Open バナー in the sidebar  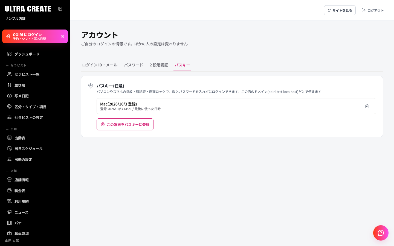coord(35,223)
